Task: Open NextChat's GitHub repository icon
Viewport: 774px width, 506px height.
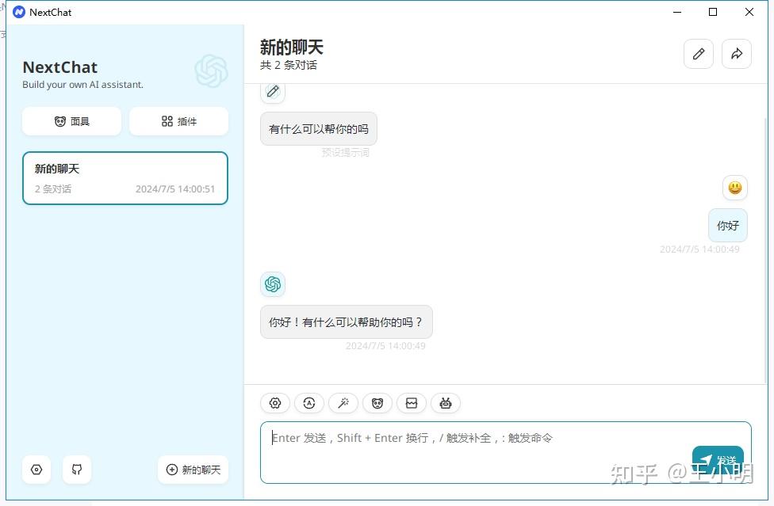Action: click(76, 469)
